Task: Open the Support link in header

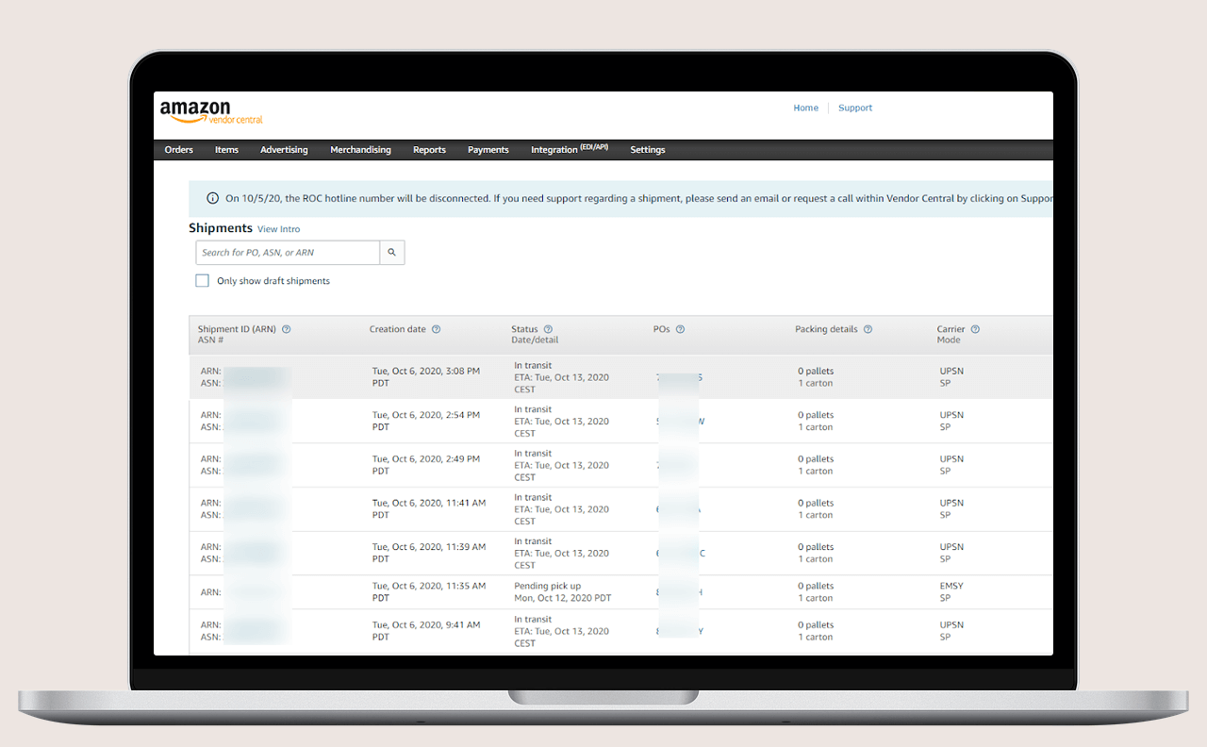Action: tap(855, 108)
